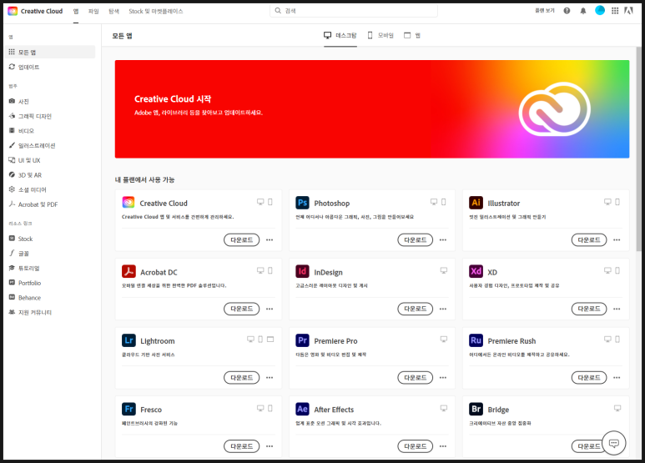Screen dimensions: 645x463
Task: Open the web apps grid icon
Action: 615,11
